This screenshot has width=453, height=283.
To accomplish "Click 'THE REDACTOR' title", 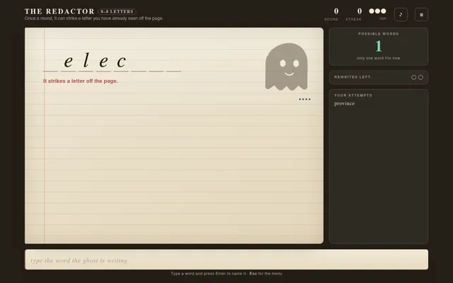I will coord(59,11).
